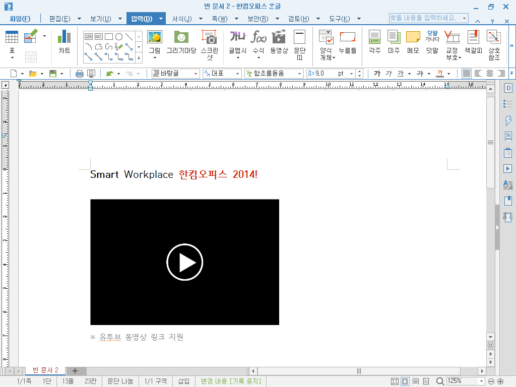Open the 편집(E) menu
Image resolution: width=516 pixels, height=387 pixels.
coord(60,19)
